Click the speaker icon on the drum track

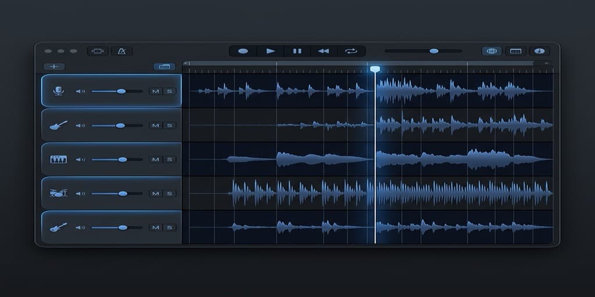(x=80, y=194)
